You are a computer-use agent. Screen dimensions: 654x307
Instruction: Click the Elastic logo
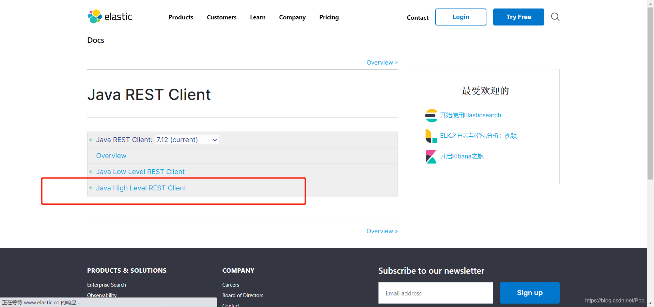point(110,16)
